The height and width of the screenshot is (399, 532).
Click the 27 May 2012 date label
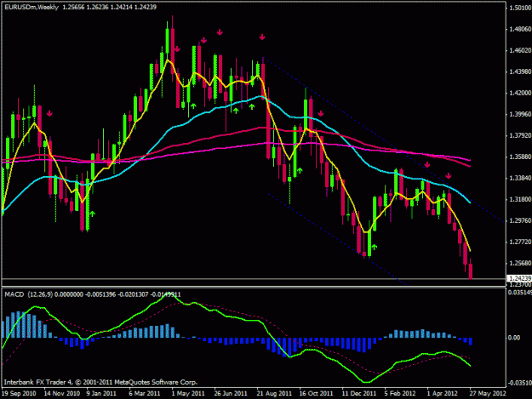point(488,394)
